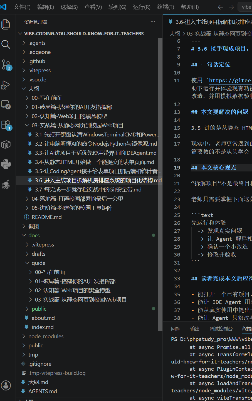Click markdown icon of 3.7 file
Screen dimensions: 252x401
click(x=30, y=190)
